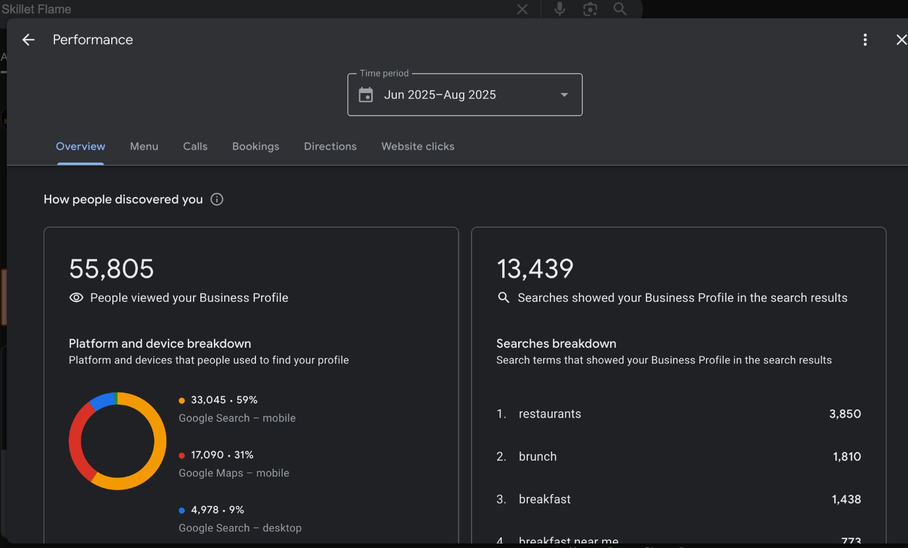Click the red Google Maps mobile legend dot
This screenshot has height=548, width=908.
point(182,456)
